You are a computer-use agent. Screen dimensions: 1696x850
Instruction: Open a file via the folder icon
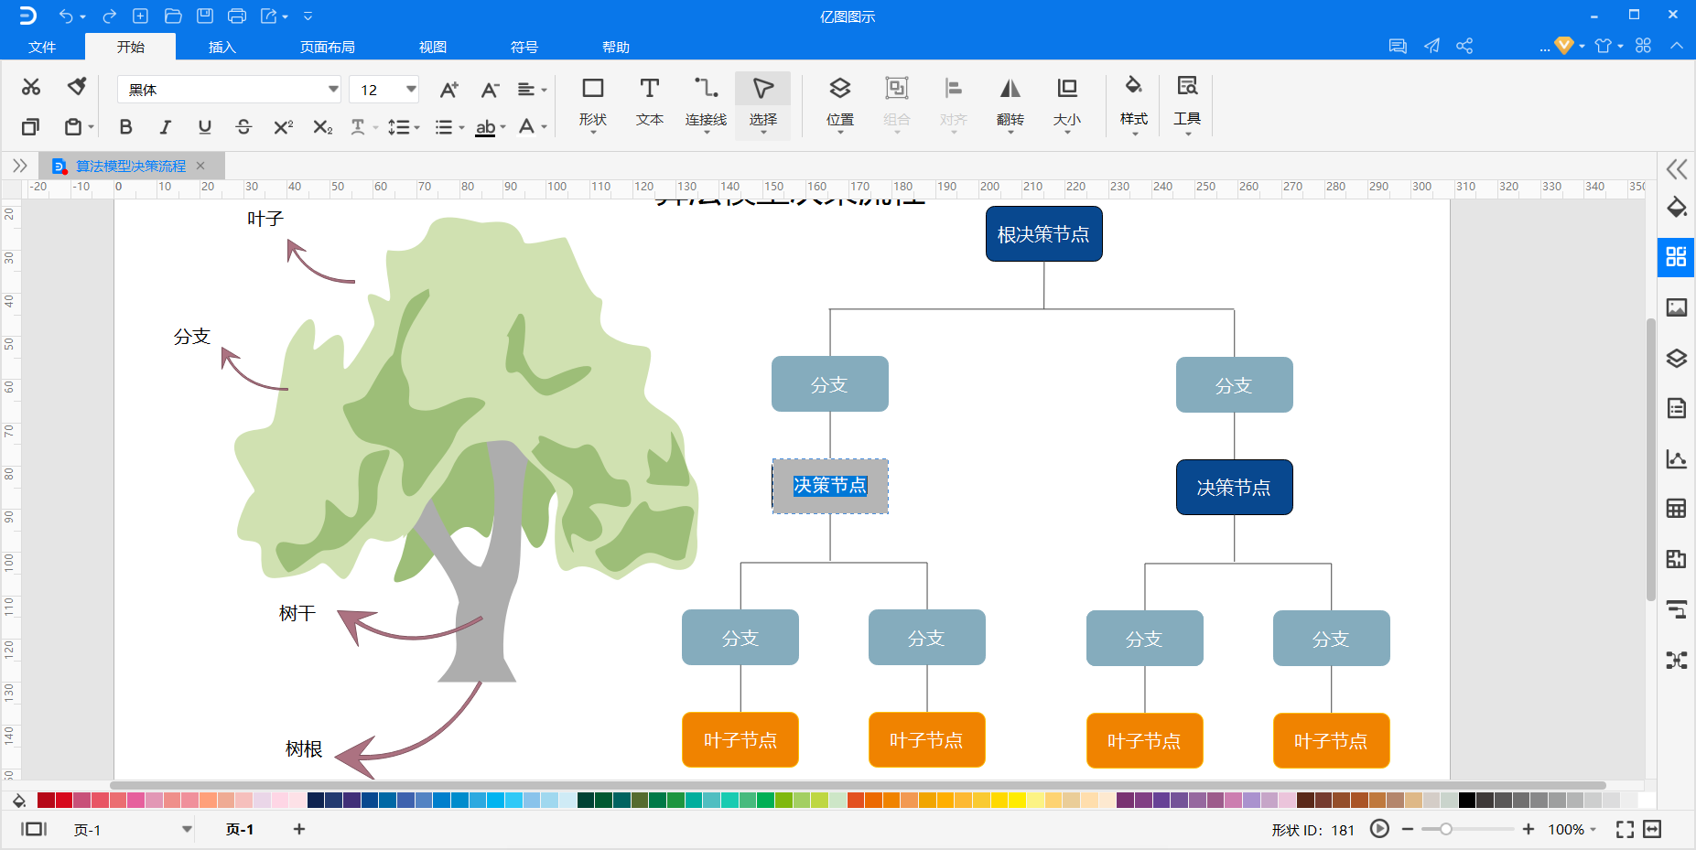(x=173, y=16)
